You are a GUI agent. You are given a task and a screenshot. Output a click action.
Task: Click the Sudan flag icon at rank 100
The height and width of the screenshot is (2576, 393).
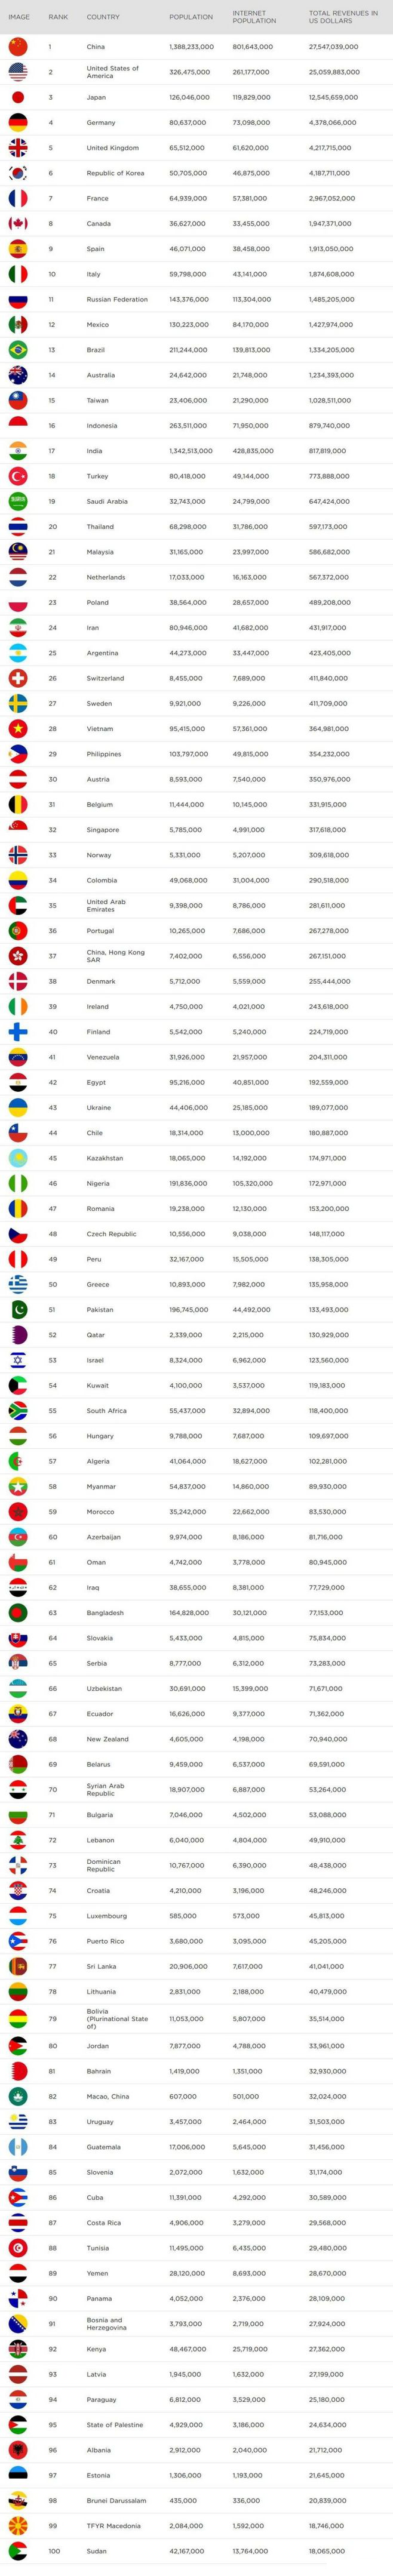18,2551
